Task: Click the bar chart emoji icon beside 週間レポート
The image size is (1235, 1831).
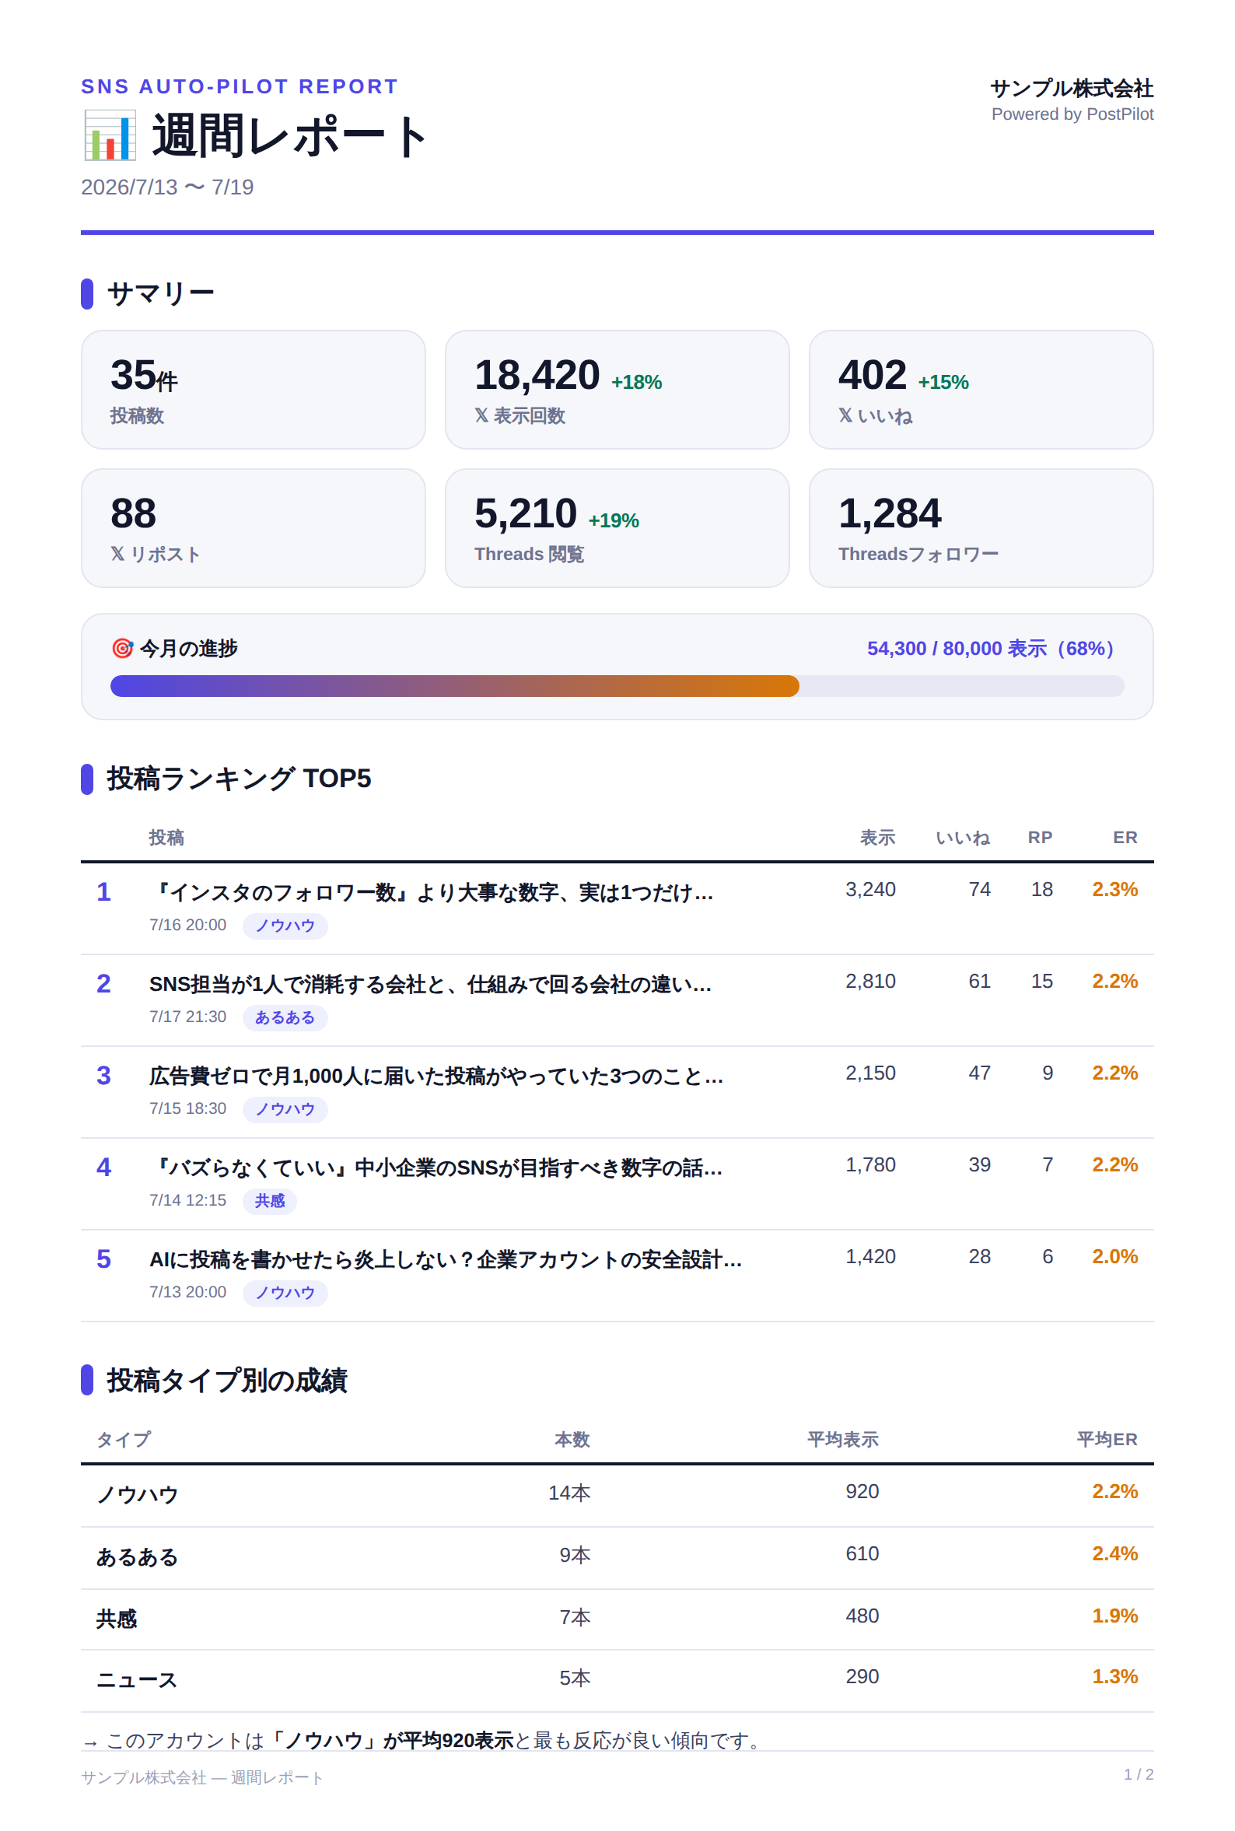Action: [110, 135]
